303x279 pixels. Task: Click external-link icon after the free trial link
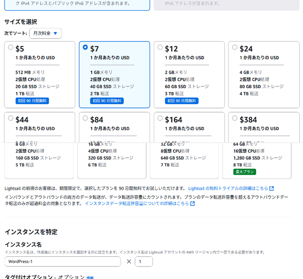(x=272, y=188)
